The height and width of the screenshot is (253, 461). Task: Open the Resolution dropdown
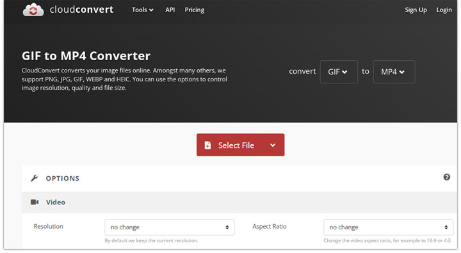[169, 227]
